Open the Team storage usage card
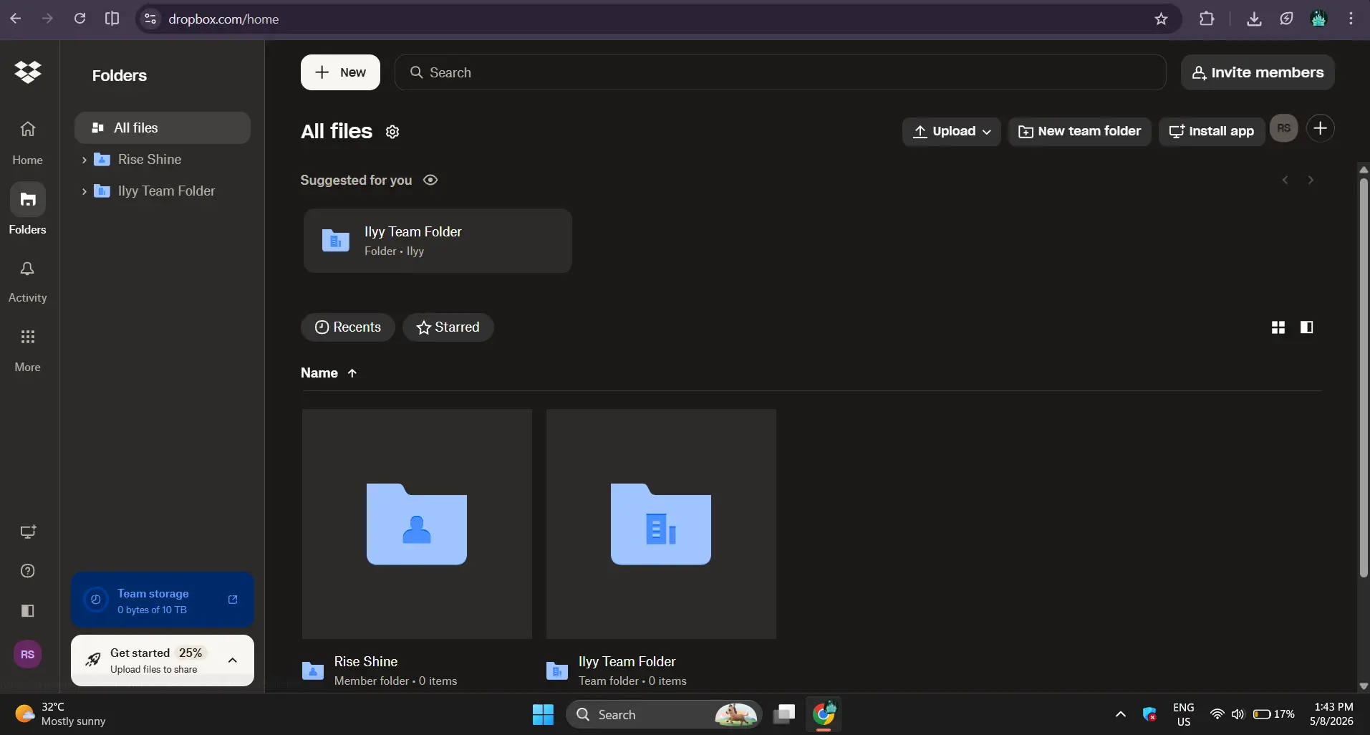 tap(163, 600)
